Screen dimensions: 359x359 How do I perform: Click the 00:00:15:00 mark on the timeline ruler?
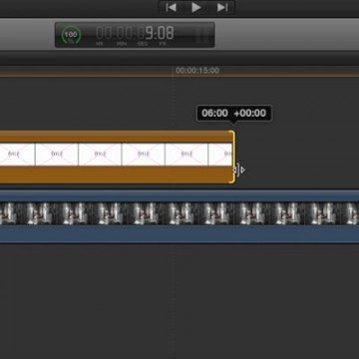[197, 71]
